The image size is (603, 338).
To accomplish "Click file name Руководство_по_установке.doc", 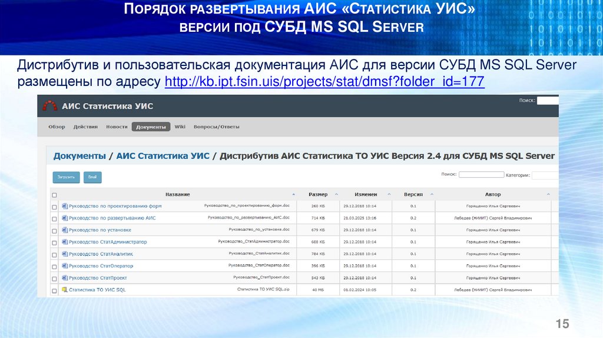I will [259, 230].
